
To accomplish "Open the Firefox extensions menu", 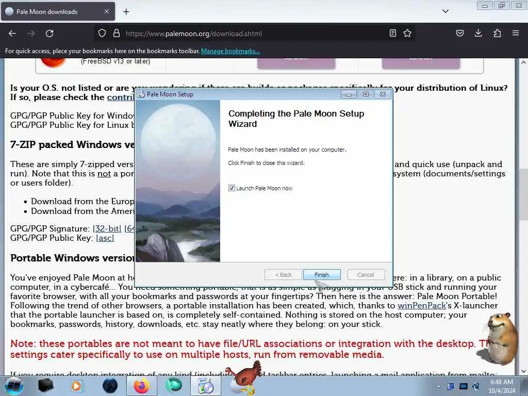I will coord(497,34).
